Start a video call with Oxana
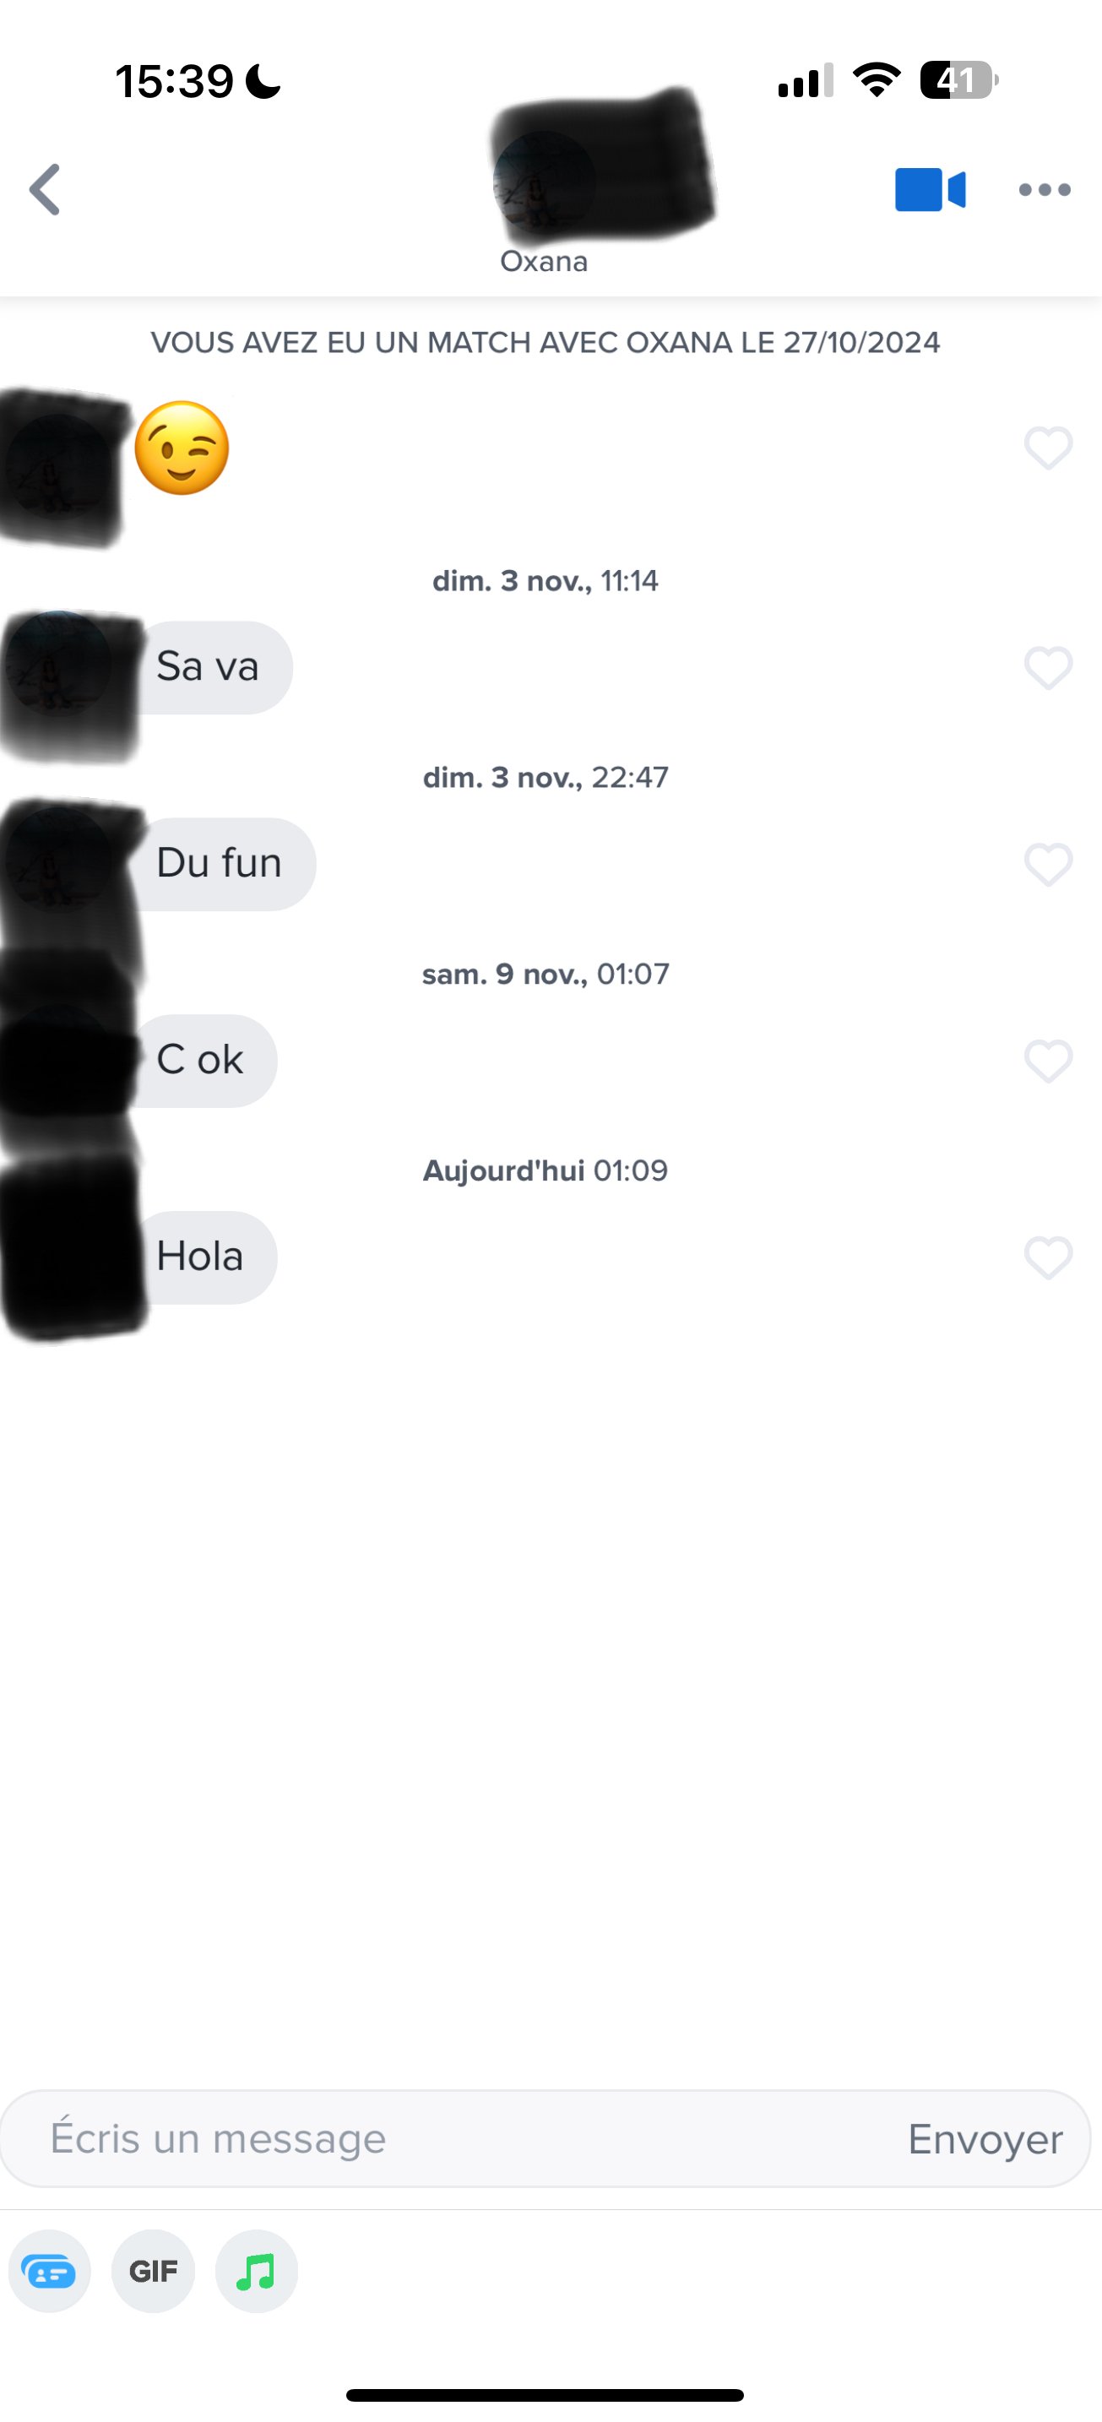 click(x=930, y=189)
